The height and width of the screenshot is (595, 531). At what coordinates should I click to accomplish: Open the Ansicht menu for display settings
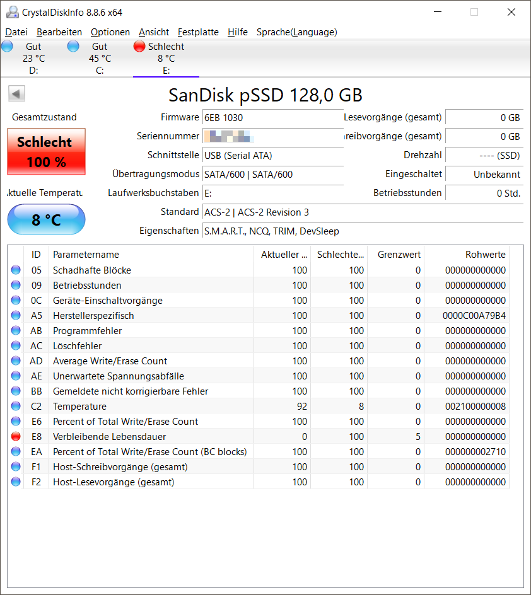pos(153,32)
